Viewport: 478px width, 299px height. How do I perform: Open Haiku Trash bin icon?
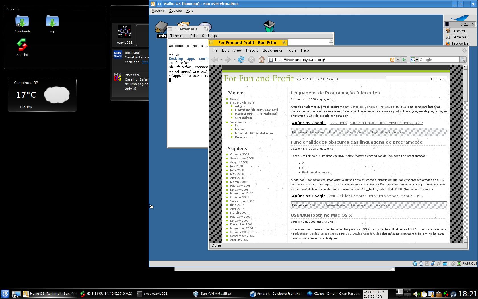(269, 26)
